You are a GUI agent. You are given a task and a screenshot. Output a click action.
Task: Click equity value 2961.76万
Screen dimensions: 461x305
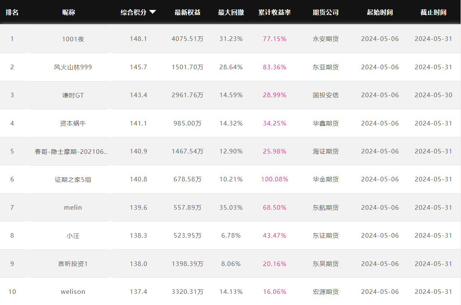[x=187, y=95]
